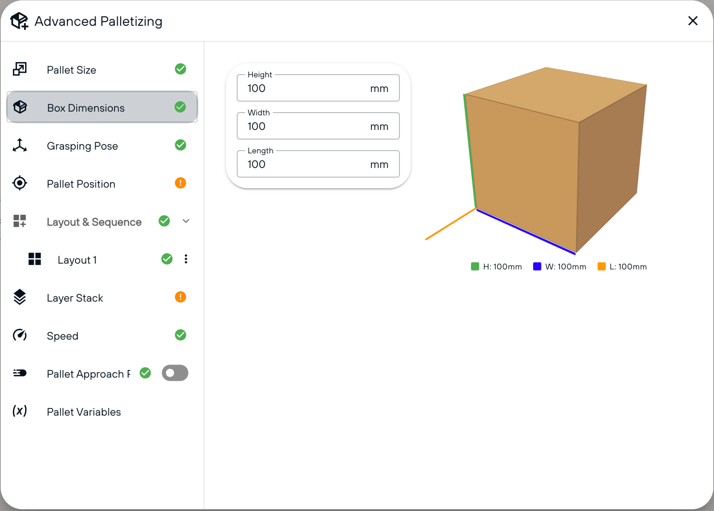The image size is (714, 511).
Task: Click the Layout & Sequence grid-plus icon
Action: (x=20, y=221)
